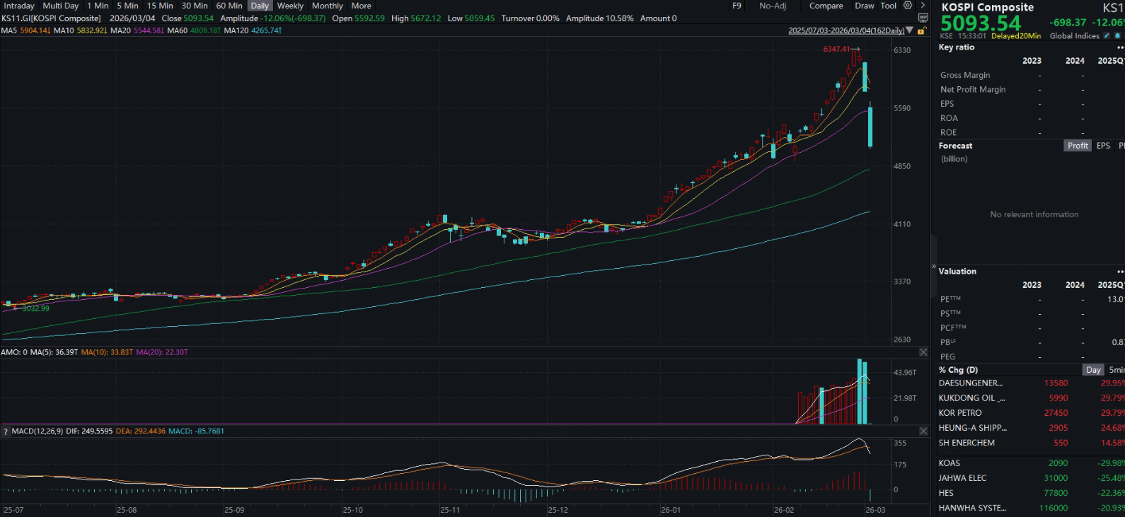Click the pencil edit icon near Global Indices
This screenshot has width=1125, height=517.
[1107, 36]
